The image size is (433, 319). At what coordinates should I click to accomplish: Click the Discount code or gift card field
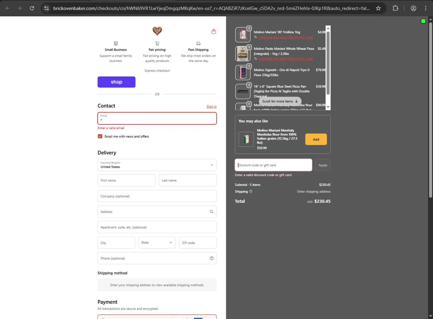coord(273,165)
